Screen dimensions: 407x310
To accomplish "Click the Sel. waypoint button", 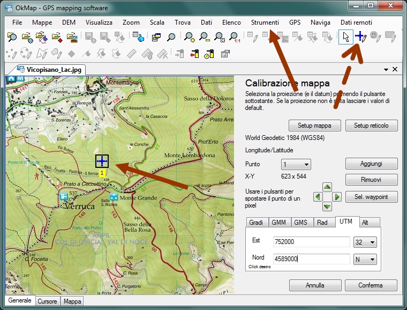I will tap(371, 197).
